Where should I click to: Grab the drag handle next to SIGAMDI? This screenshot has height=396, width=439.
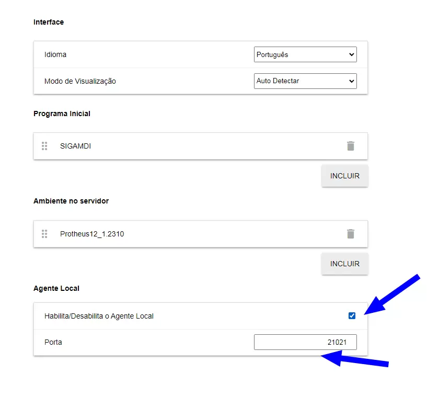pyautogui.click(x=44, y=146)
